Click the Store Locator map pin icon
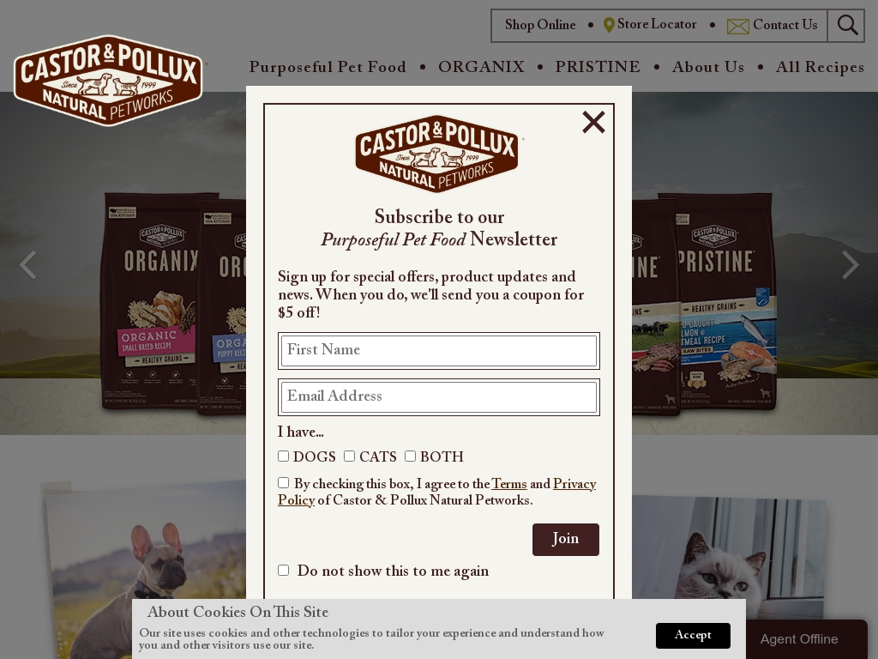The width and height of the screenshot is (878, 659). pos(610,25)
